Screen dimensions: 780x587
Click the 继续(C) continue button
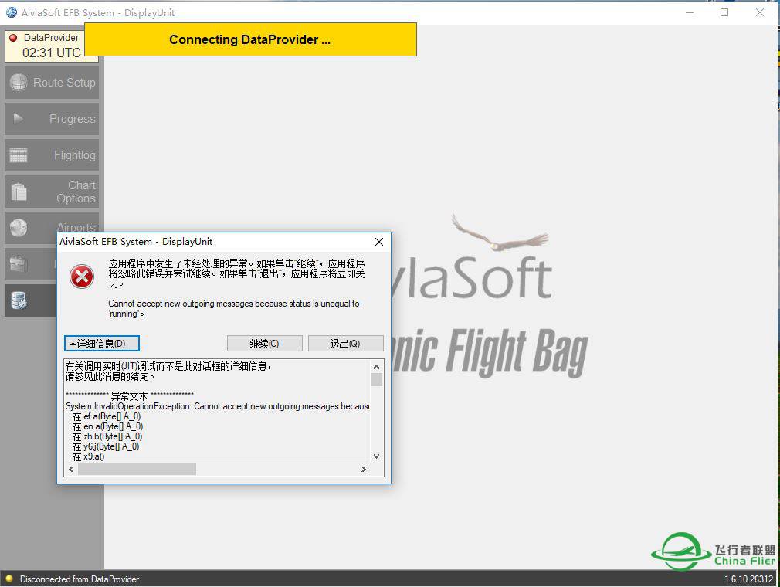(x=265, y=344)
